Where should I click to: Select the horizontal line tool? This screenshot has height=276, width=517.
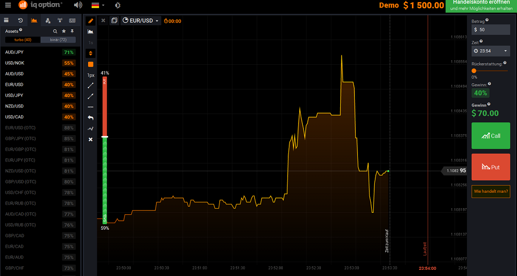point(91,107)
